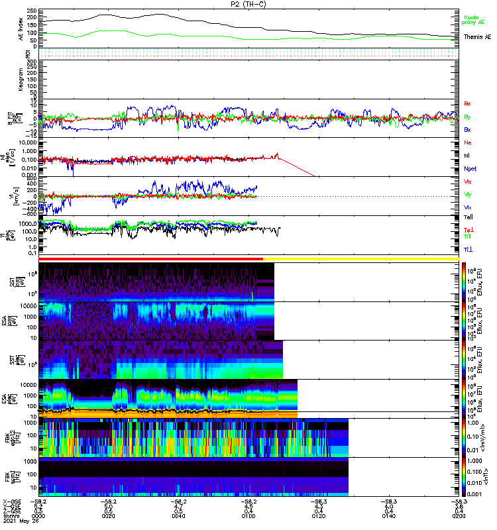The width and height of the screenshot is (497, 530).
Task: Select the Kyoto proxy AE legend label
Action: [472, 20]
